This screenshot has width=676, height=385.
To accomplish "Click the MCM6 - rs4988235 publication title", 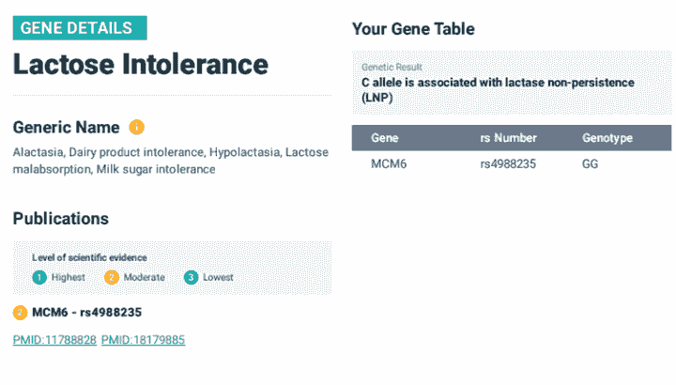I will (x=86, y=312).
